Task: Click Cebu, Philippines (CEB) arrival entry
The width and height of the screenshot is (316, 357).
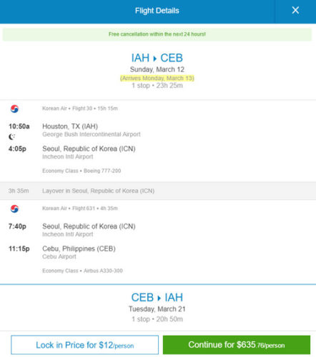Action: (x=79, y=248)
